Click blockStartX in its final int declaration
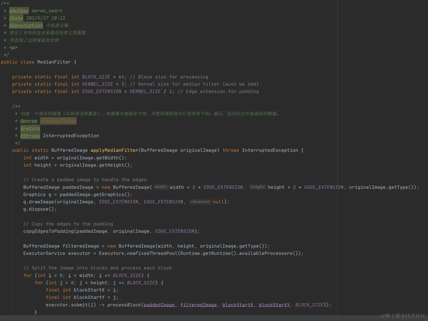The height and width of the screenshot is (321, 428). point(89,290)
